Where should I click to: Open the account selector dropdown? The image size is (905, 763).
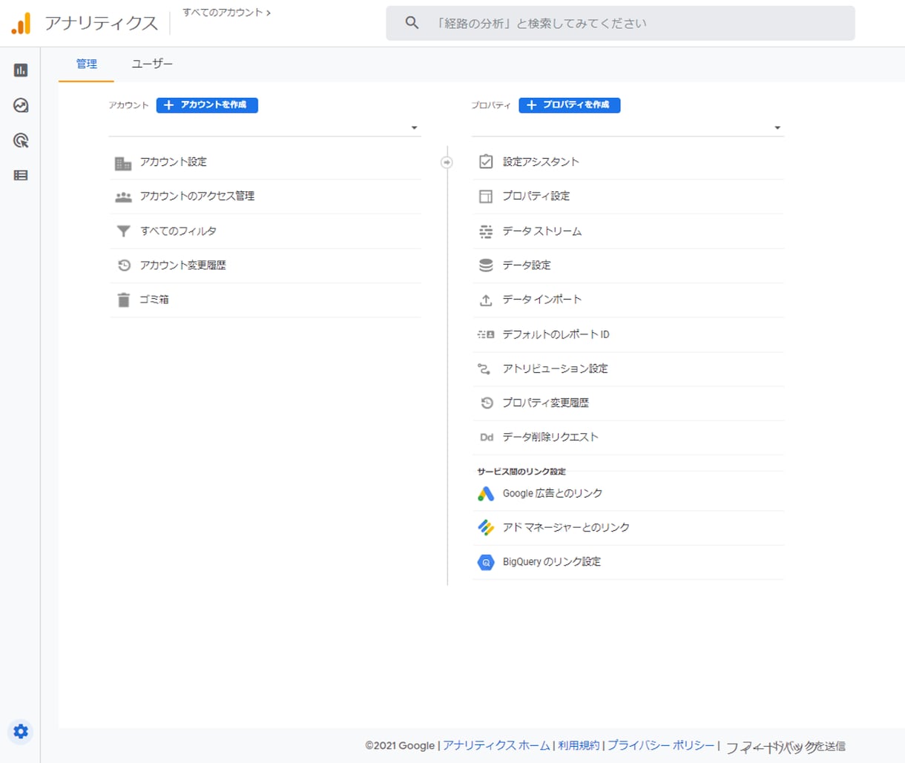[265, 128]
